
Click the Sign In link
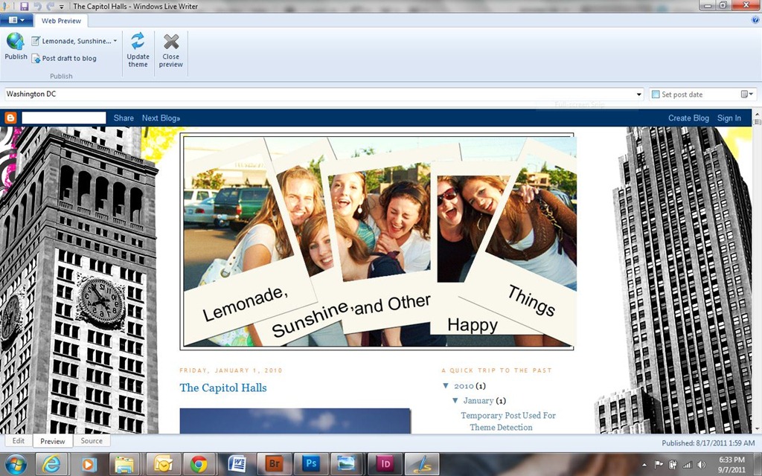pyautogui.click(x=729, y=118)
